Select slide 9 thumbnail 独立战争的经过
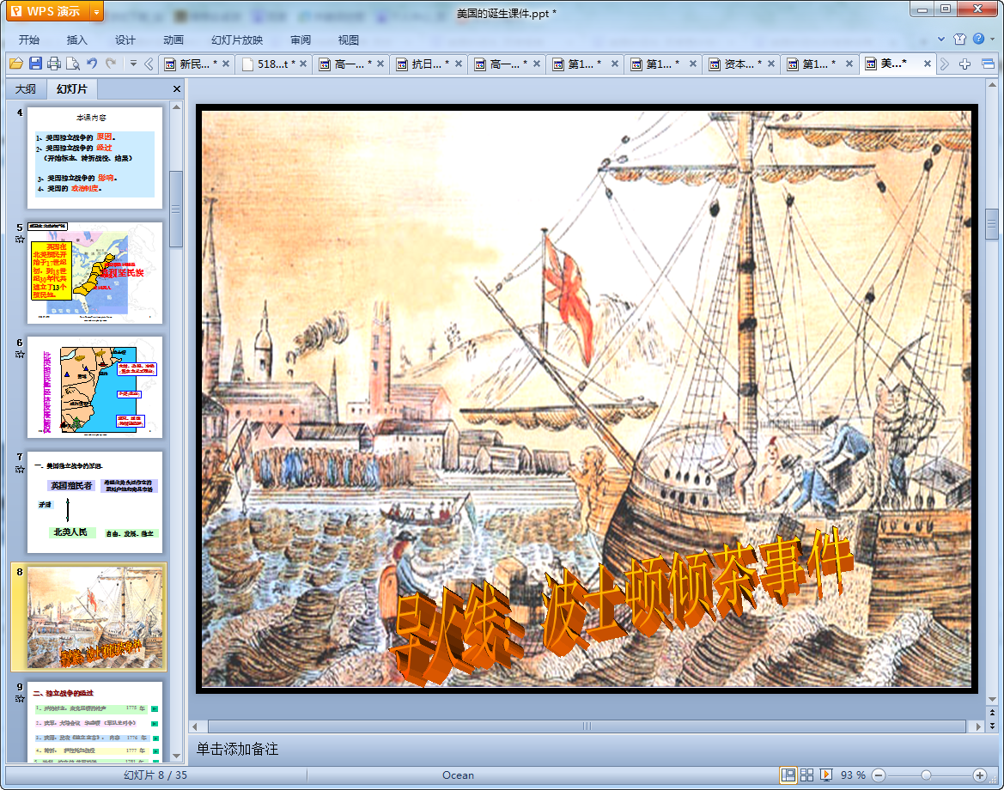This screenshot has width=1004, height=790. [x=94, y=722]
